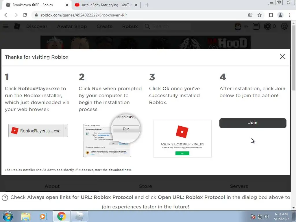Viewport: 296px width, 222px height.
Task: Click the scrollbar down arrow
Action: click(293, 208)
